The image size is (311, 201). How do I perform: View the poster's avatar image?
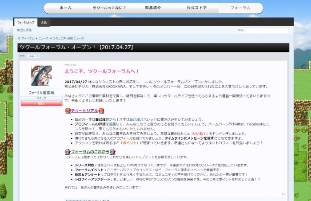[x=41, y=76]
